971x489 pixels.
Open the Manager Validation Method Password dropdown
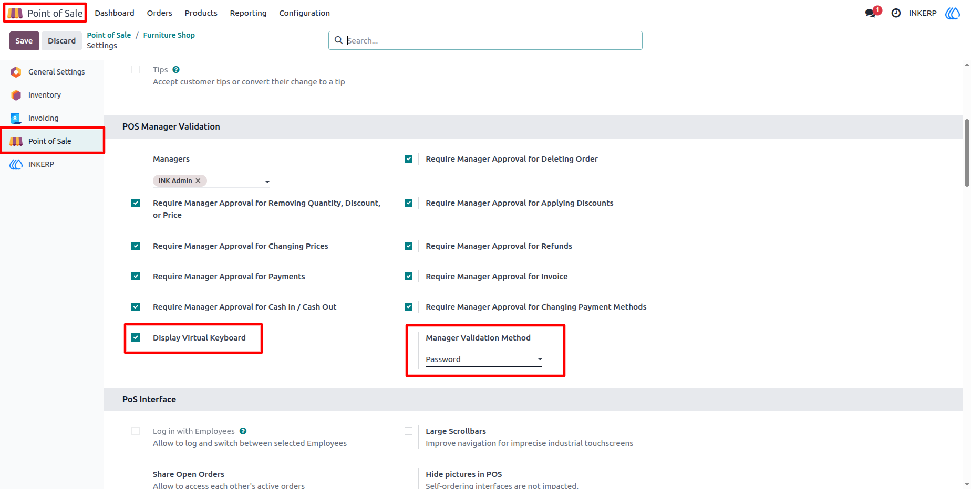(483, 359)
